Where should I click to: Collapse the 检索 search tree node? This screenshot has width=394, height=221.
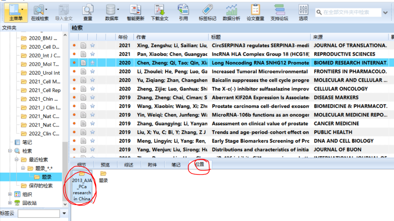pos(10,151)
